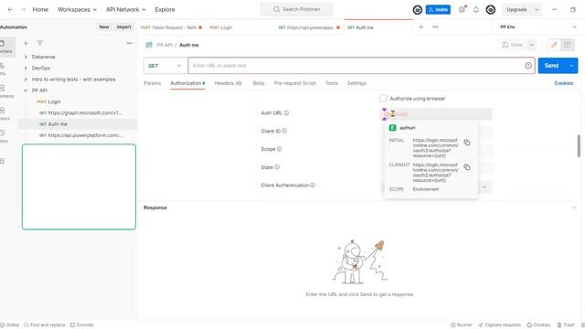Image resolution: width=585 pixels, height=329 pixels.
Task: Expand Intro to writing tests collection
Action: [x=26, y=80]
